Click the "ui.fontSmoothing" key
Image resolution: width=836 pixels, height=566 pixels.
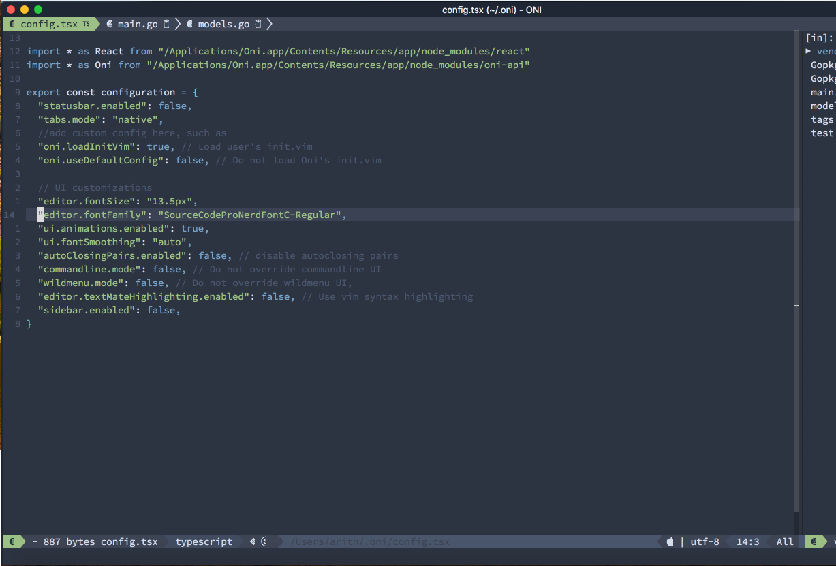pos(89,242)
